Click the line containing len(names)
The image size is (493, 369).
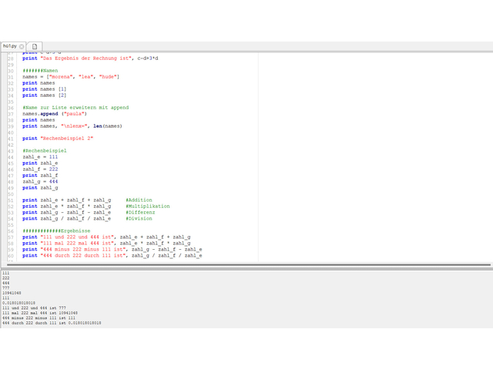click(72, 126)
